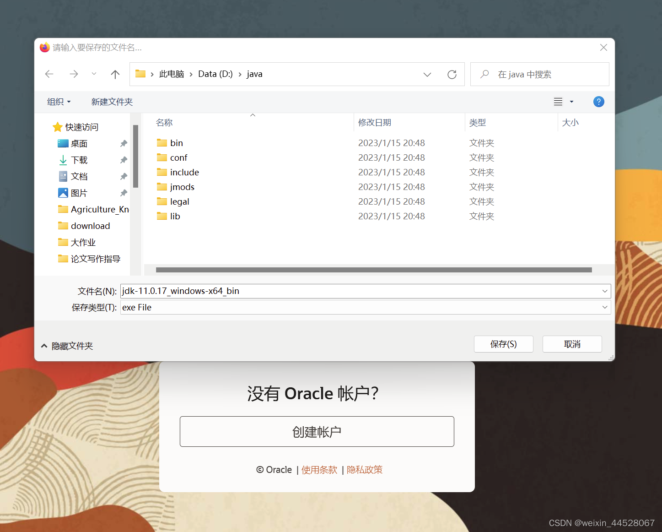
Task: Go back with the left arrow button
Action: [49, 74]
